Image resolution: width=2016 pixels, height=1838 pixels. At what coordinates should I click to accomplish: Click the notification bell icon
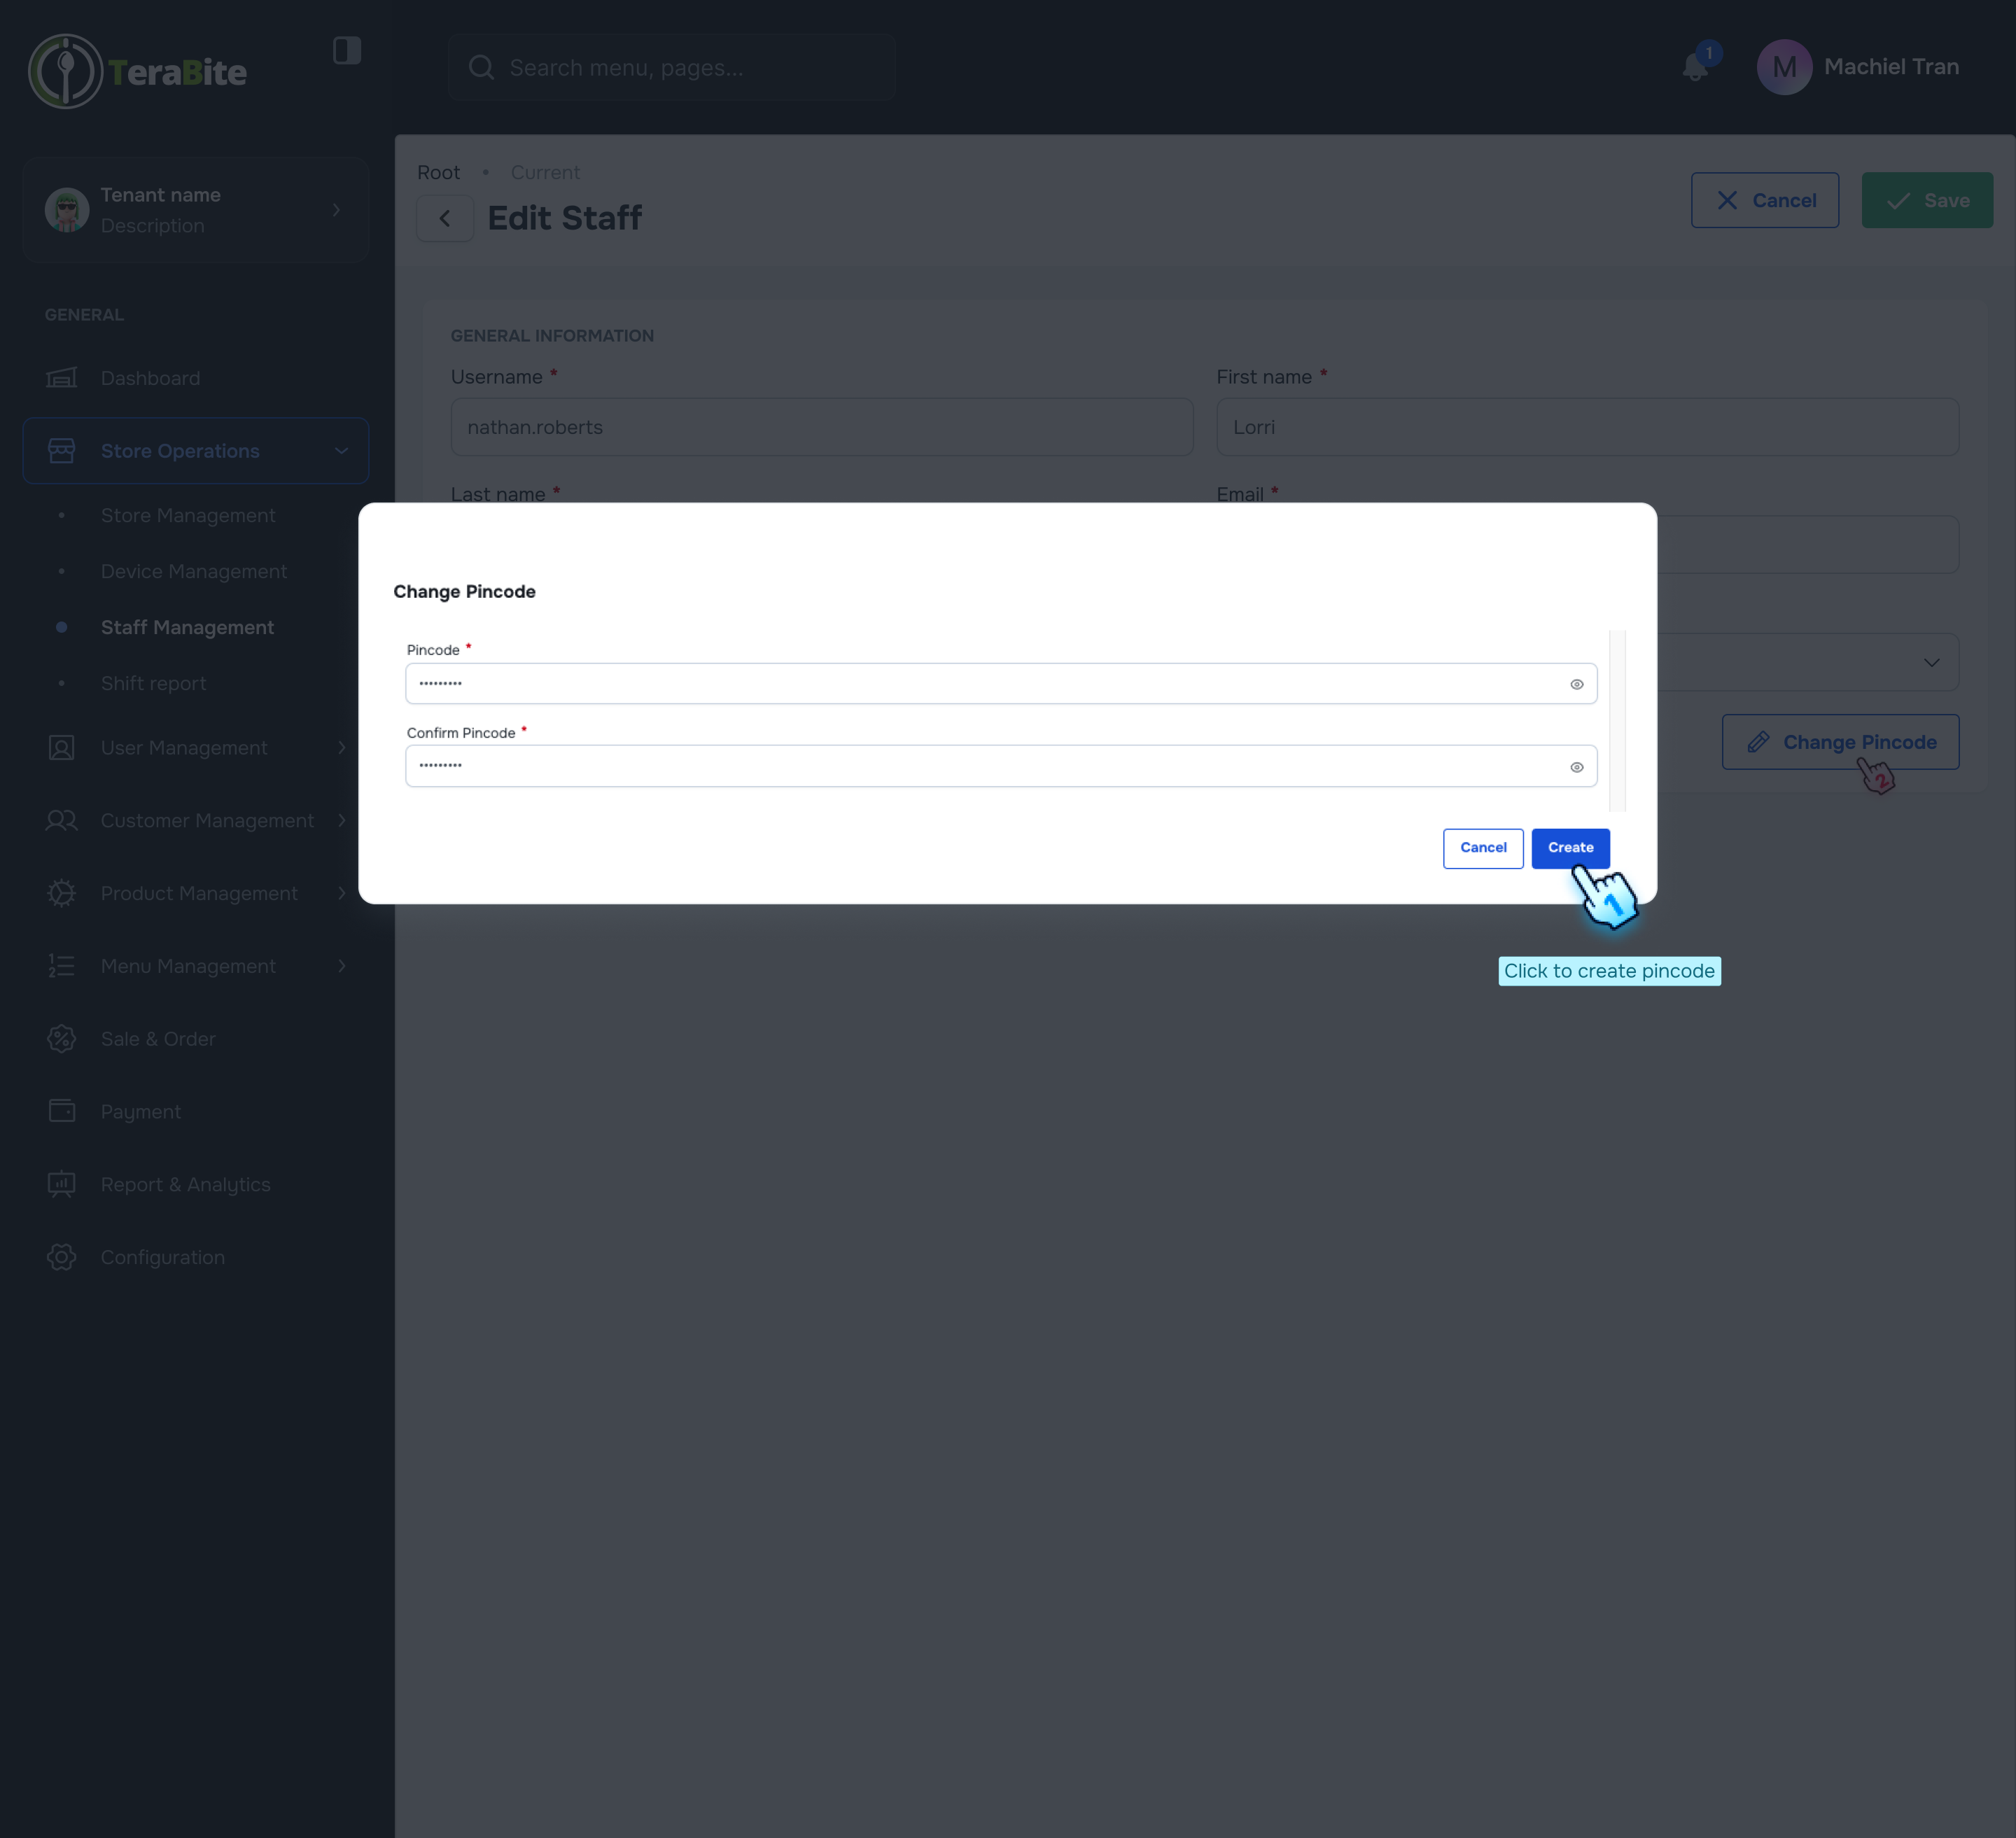[1694, 67]
